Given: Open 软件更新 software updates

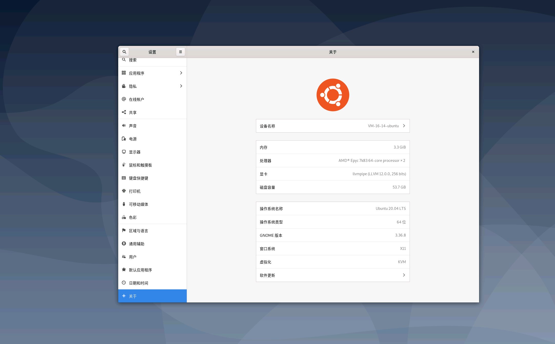Looking at the screenshot, I should tap(333, 275).
